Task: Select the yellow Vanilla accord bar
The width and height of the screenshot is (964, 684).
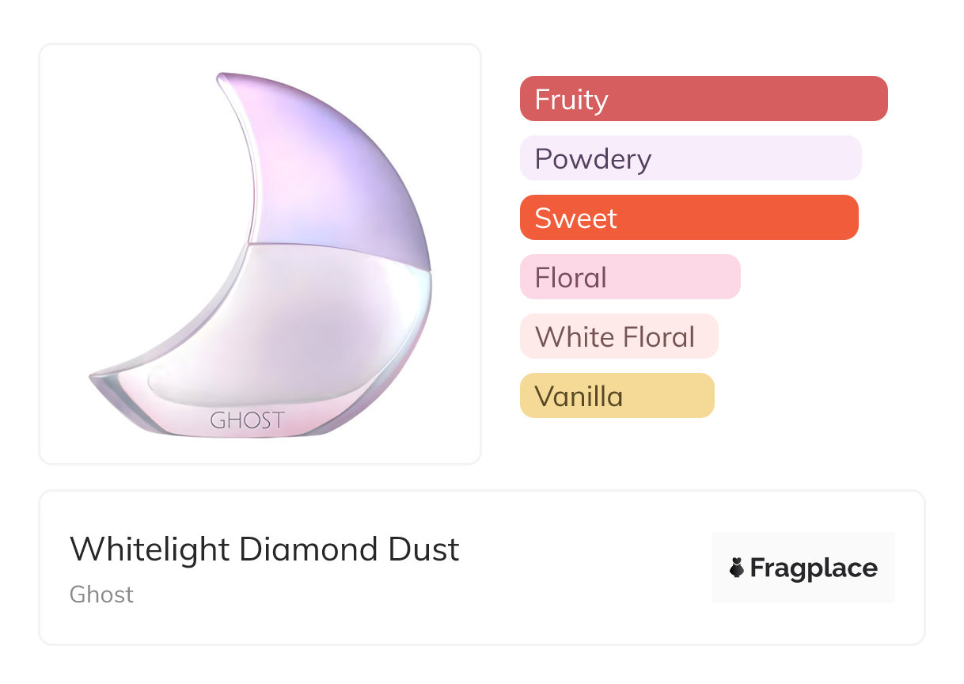Action: coord(617,396)
